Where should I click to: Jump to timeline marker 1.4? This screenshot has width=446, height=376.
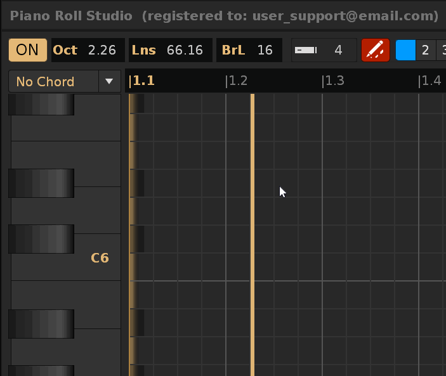coord(430,81)
